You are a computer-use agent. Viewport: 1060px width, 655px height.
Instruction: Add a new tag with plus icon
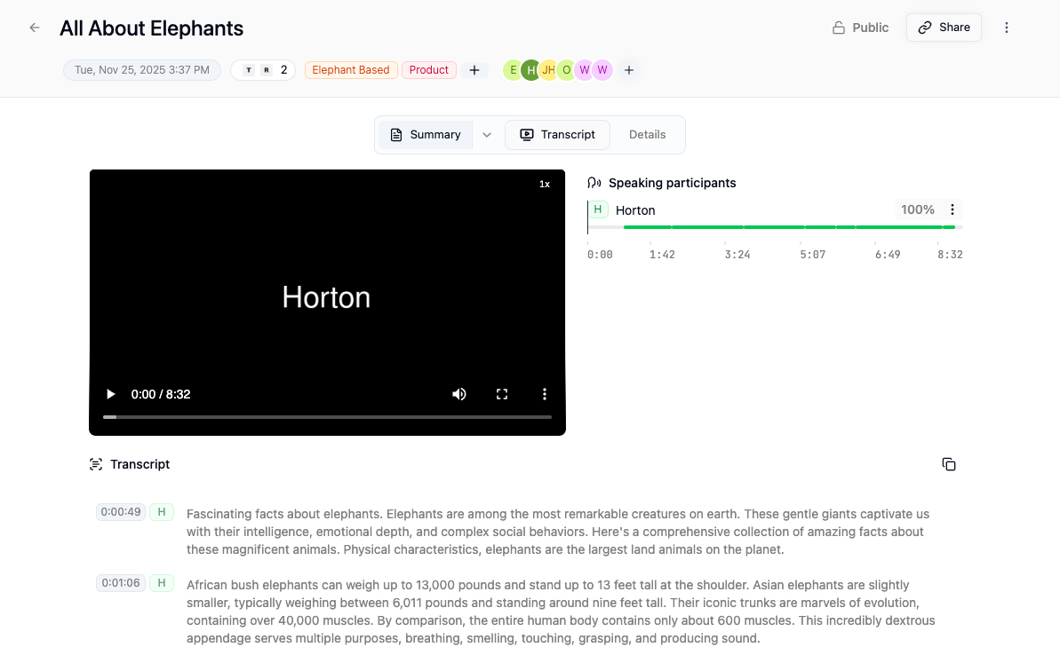(x=474, y=70)
